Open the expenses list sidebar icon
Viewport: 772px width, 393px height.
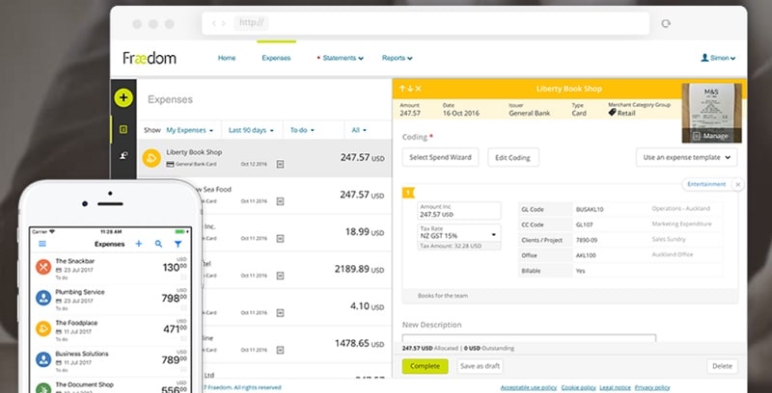pos(124,130)
